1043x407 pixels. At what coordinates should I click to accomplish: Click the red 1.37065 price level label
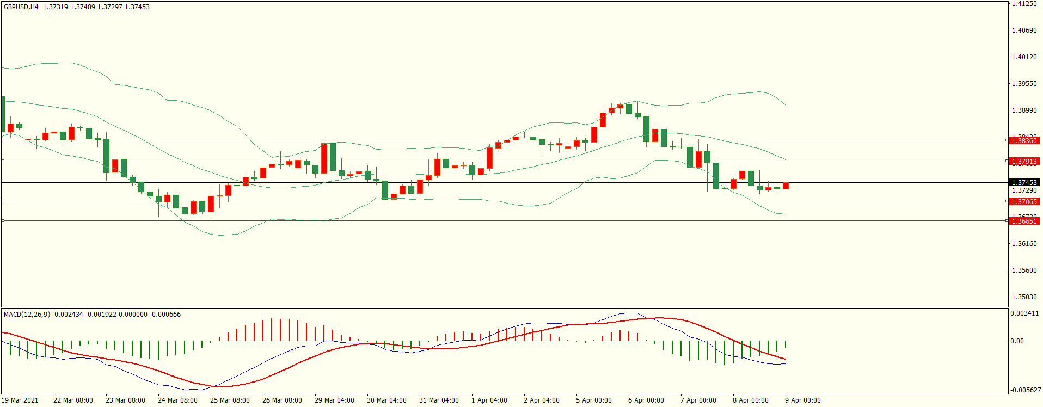pos(1024,202)
